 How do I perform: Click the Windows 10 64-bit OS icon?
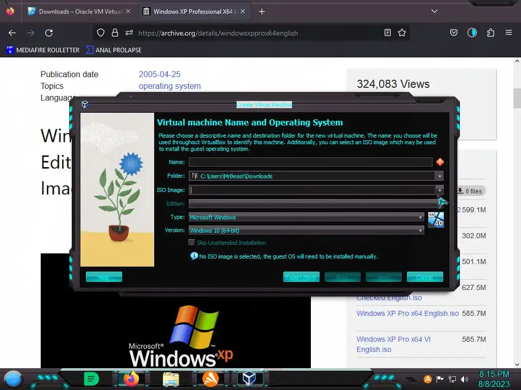click(436, 219)
